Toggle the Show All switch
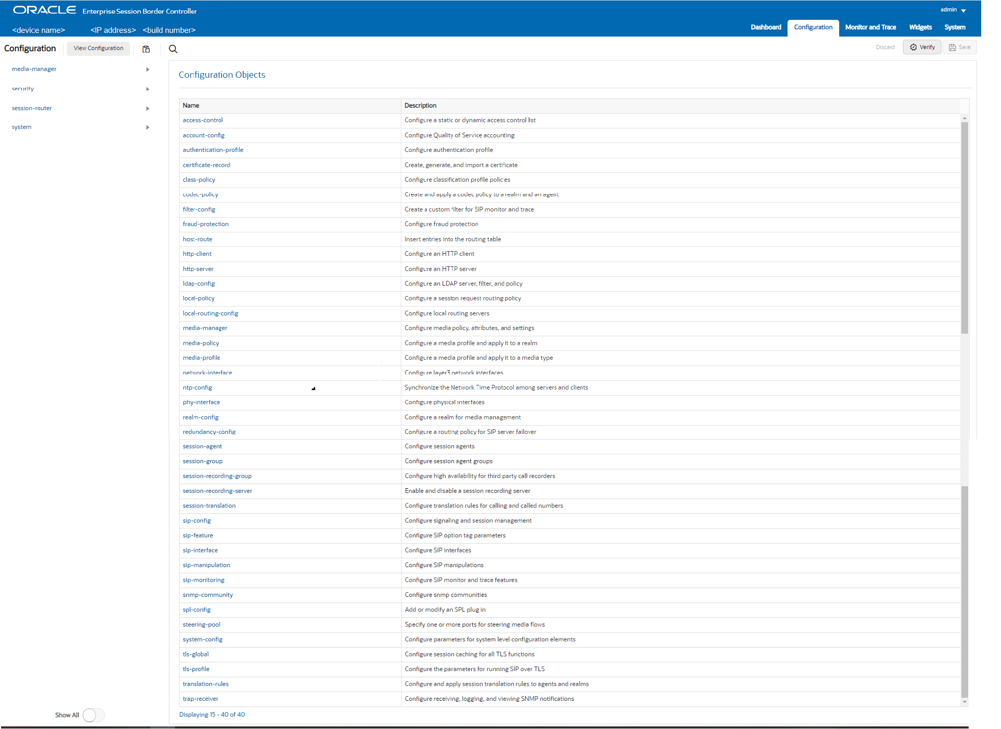 pyautogui.click(x=93, y=715)
